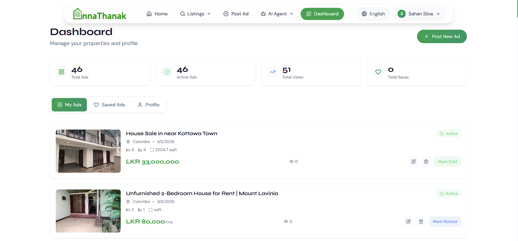Click the Active status badge on Kottawa listing
The height and width of the screenshot is (241, 518).
pos(448,133)
